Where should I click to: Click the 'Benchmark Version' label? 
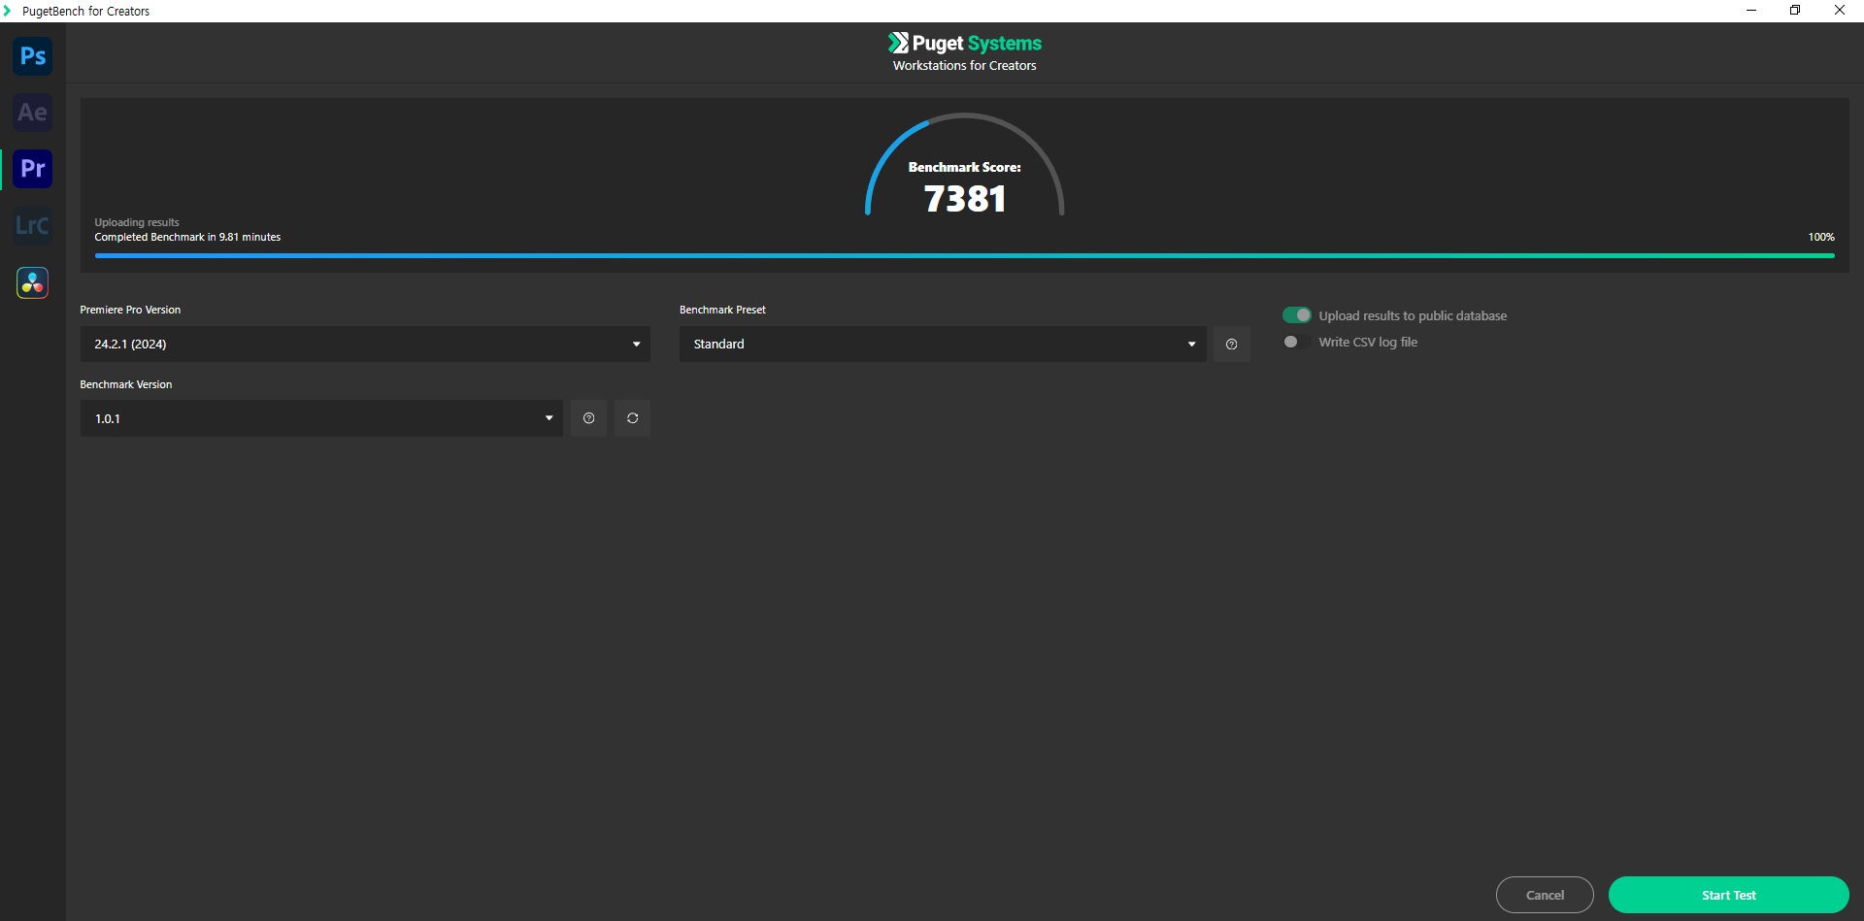126,384
